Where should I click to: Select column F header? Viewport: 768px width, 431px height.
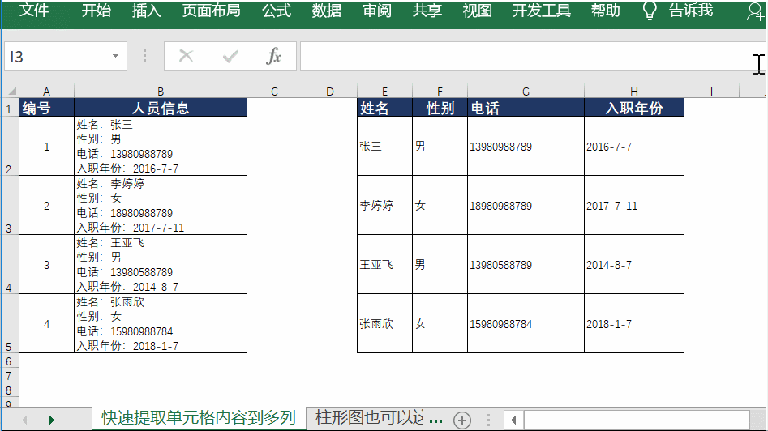coord(440,91)
